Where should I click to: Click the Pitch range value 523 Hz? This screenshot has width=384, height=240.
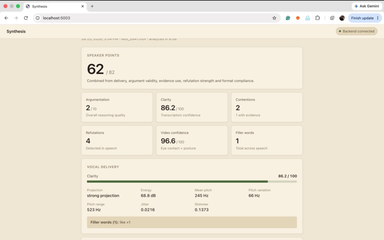[x=94, y=210]
